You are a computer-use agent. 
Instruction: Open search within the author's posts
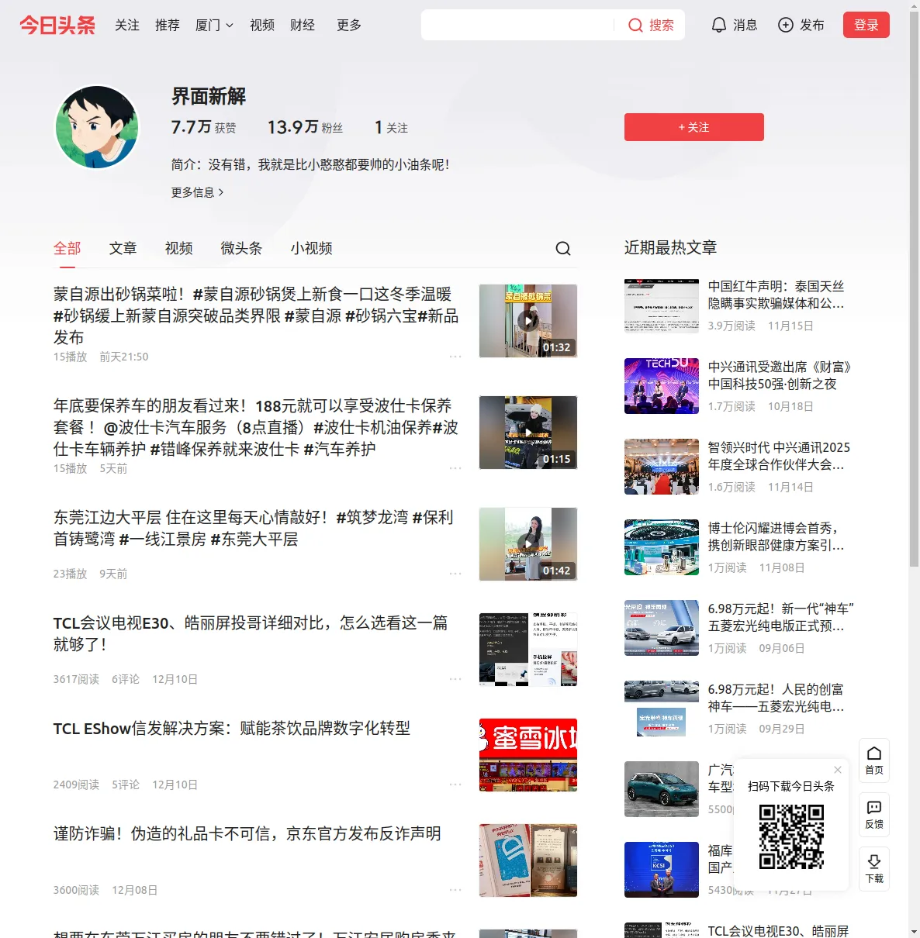563,248
